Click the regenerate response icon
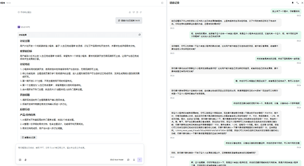304x166 pixels. (141, 12)
